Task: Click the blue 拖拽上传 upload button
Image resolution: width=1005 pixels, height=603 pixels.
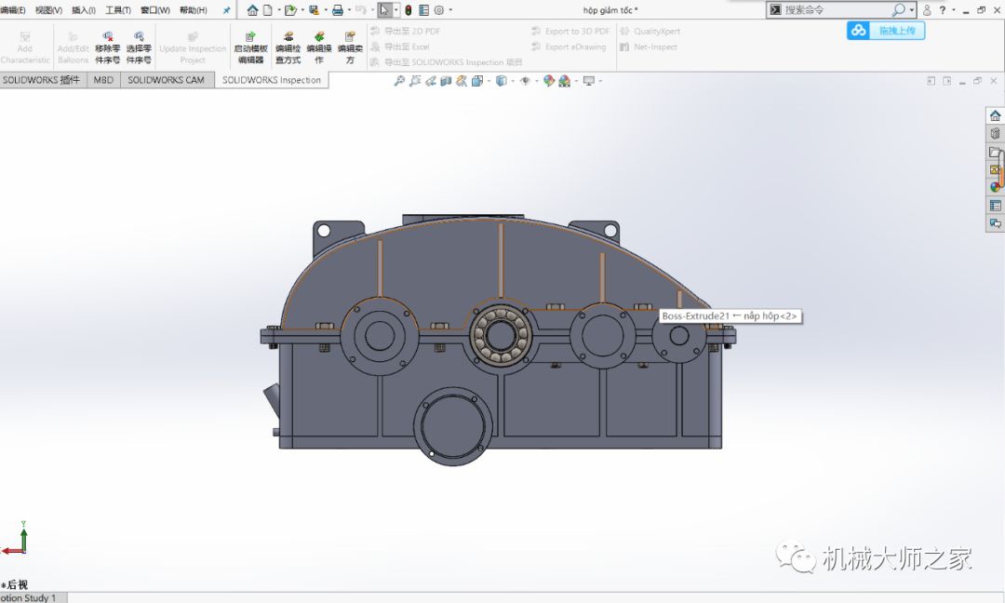Action: pos(886,30)
